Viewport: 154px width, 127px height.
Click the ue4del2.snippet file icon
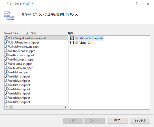point(7,80)
